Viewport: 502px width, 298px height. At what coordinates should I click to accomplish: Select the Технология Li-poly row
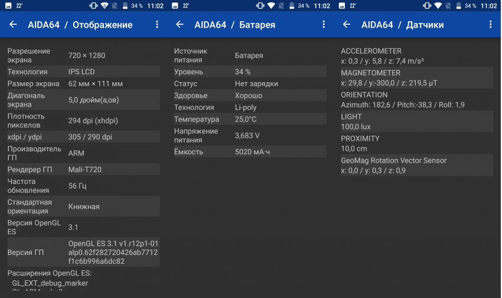click(250, 107)
